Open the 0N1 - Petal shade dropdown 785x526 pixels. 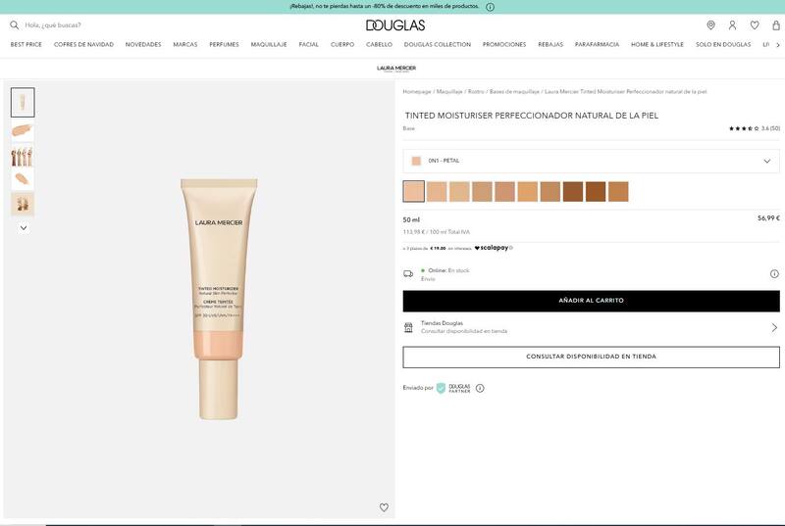(x=592, y=161)
